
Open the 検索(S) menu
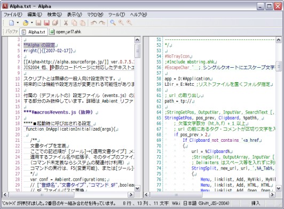point(54,14)
